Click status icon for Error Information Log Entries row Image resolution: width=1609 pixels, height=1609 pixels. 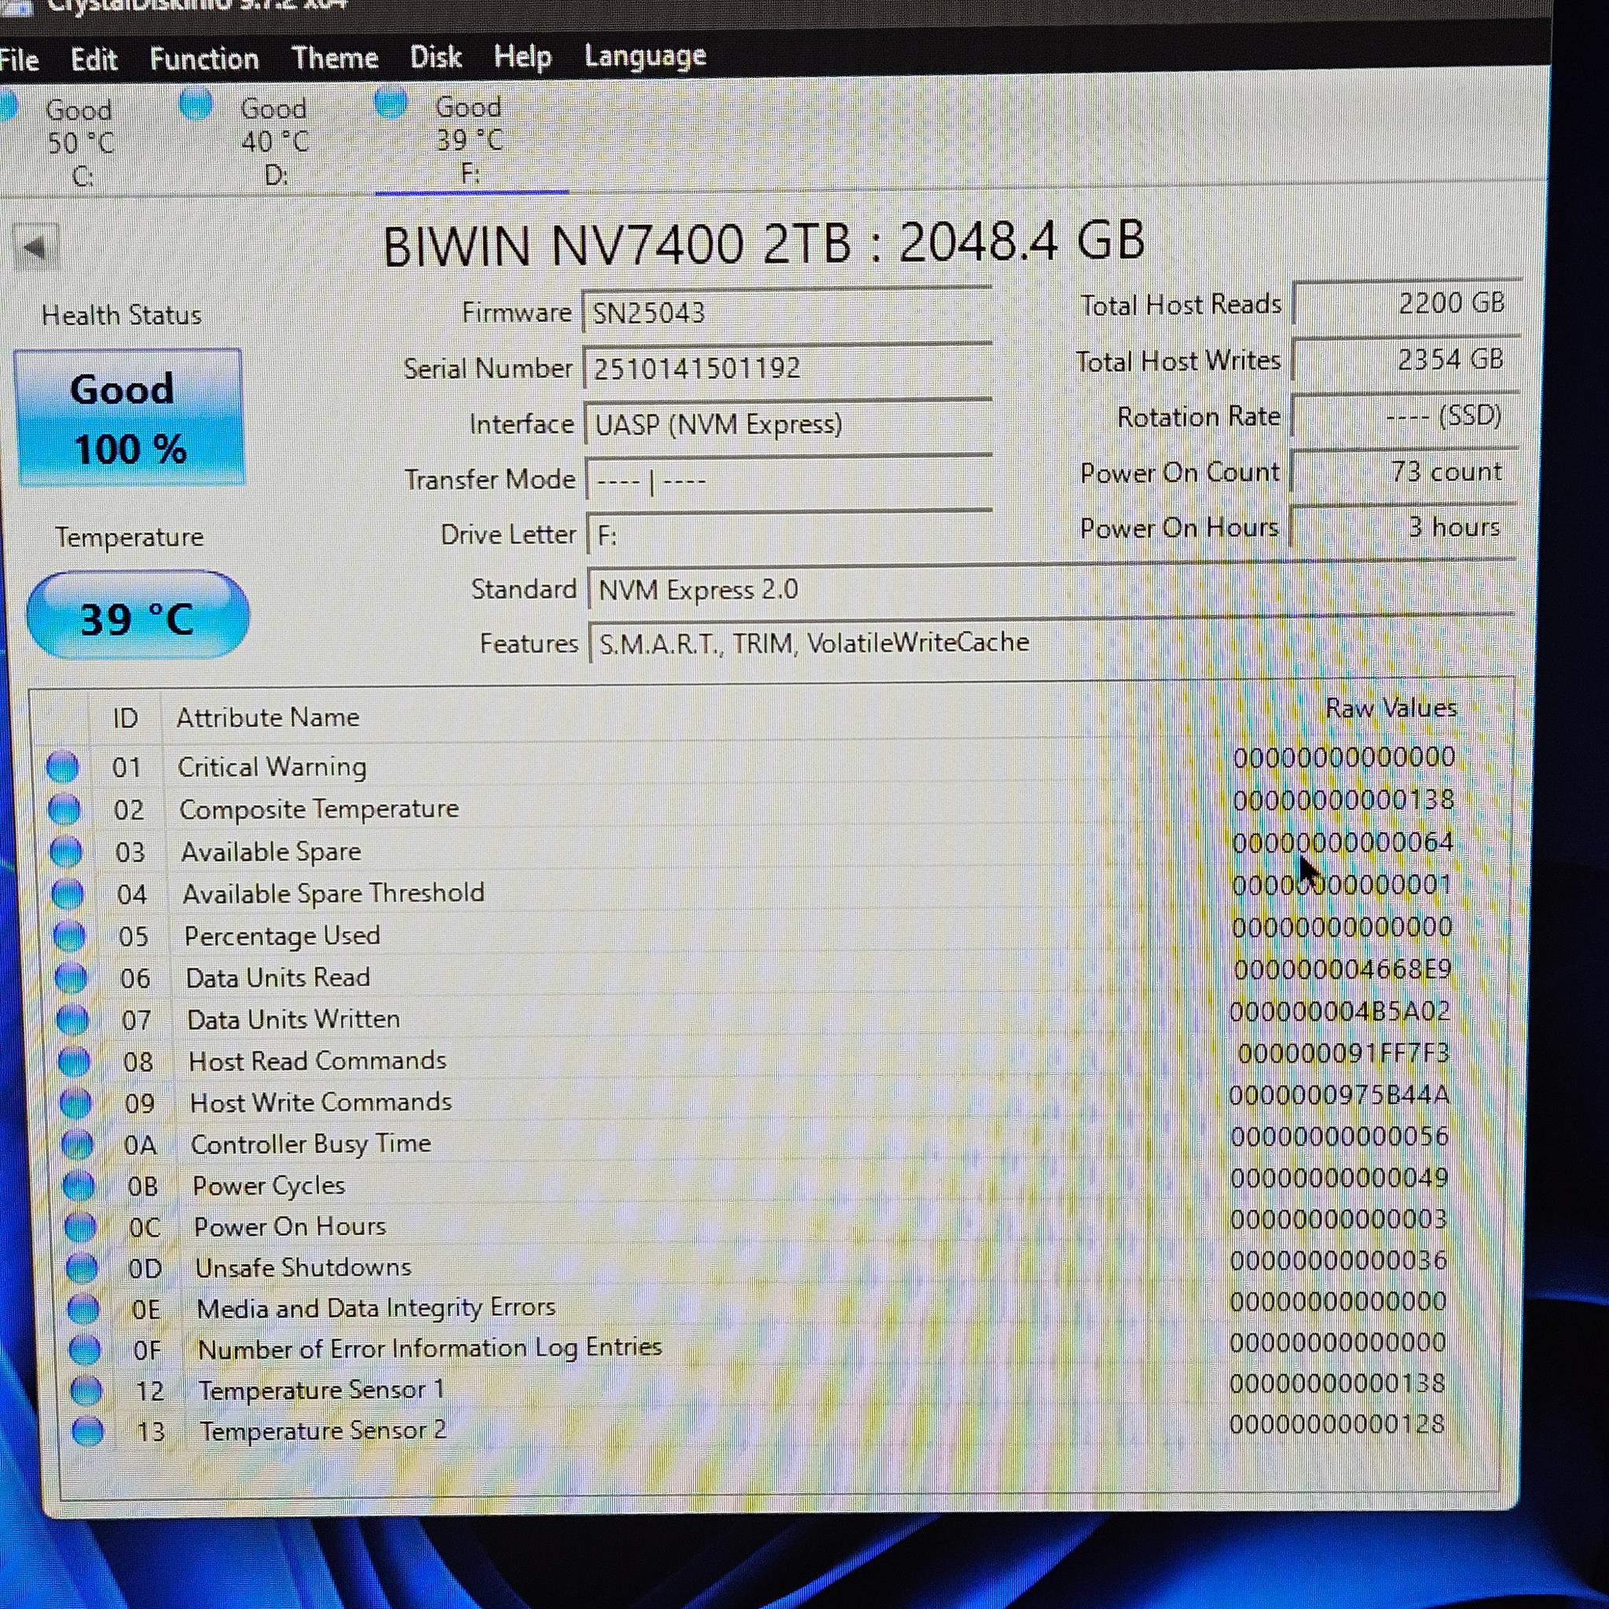tap(85, 1350)
